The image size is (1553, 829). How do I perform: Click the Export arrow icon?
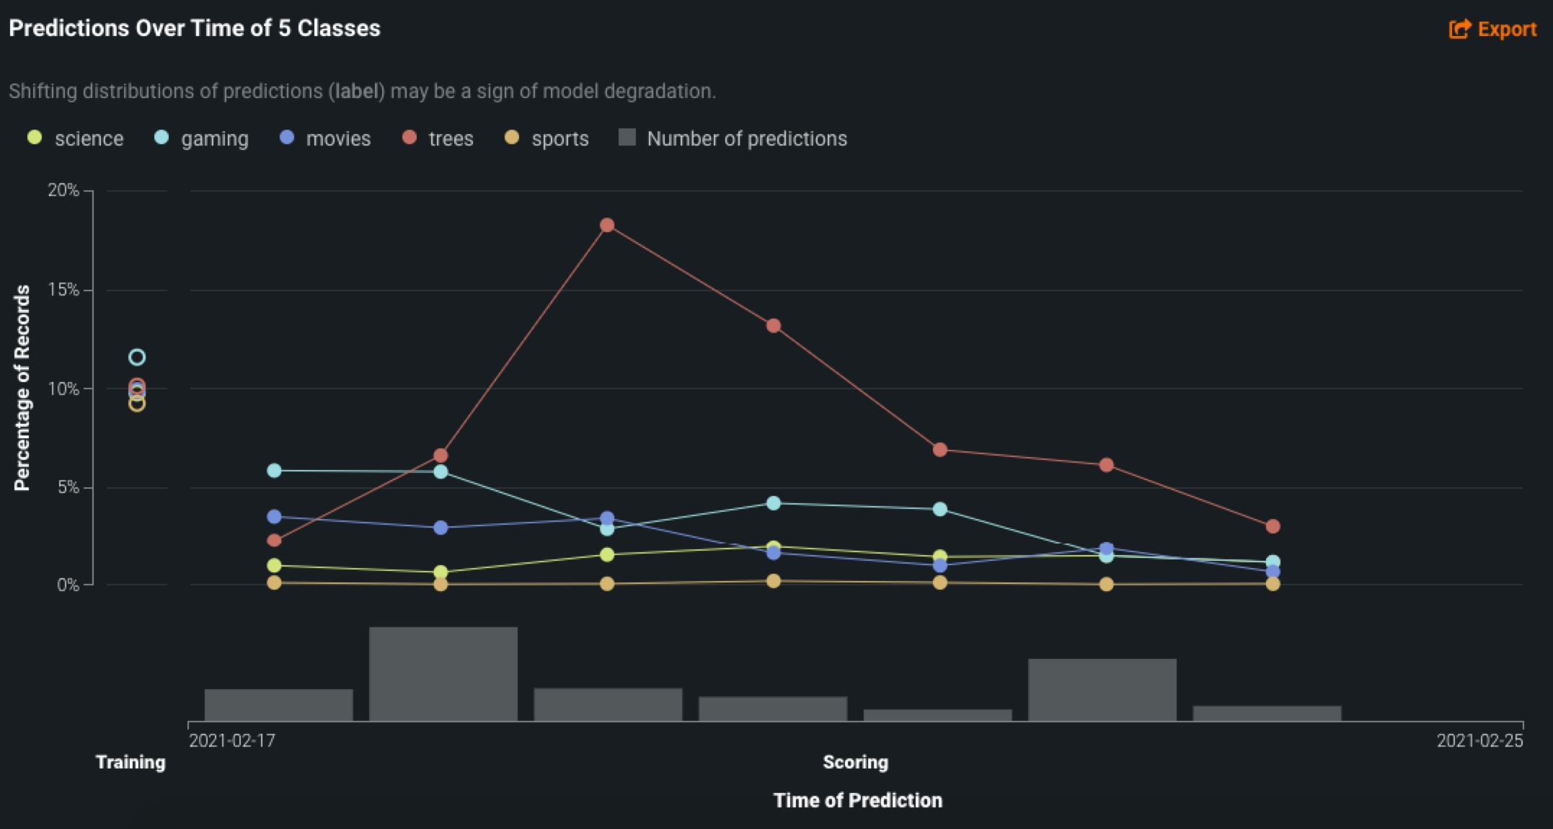[1459, 29]
